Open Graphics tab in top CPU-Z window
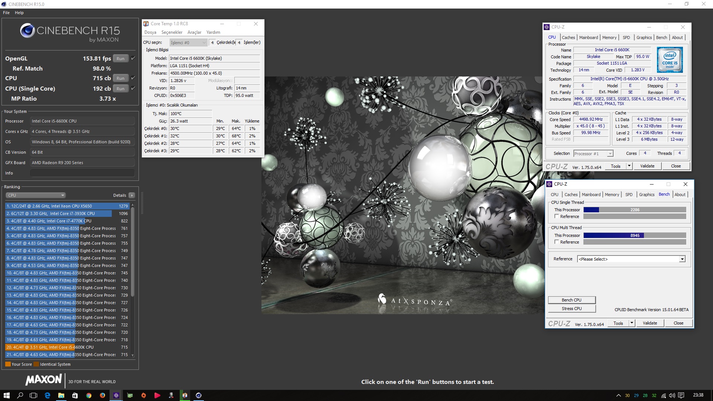713x401 pixels. point(644,38)
